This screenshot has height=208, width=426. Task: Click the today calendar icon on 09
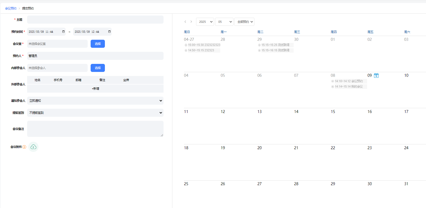[x=376, y=75]
